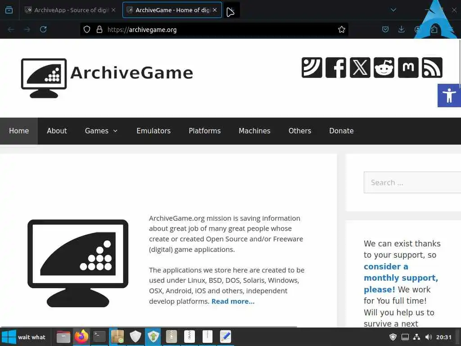Open the Platforms menu item
461x346 pixels.
205,131
